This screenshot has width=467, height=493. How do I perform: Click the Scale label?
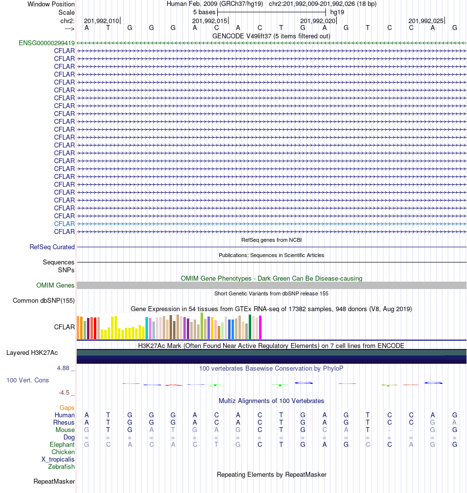(66, 13)
